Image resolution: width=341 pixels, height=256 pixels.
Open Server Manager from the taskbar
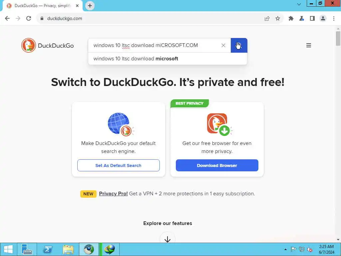tap(27, 249)
